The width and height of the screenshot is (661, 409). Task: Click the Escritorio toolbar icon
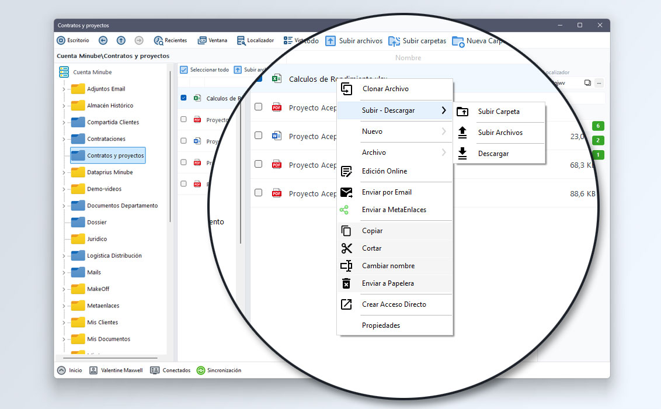click(x=61, y=40)
